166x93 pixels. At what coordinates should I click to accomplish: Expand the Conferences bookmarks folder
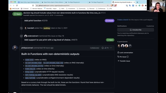(101, 9)
